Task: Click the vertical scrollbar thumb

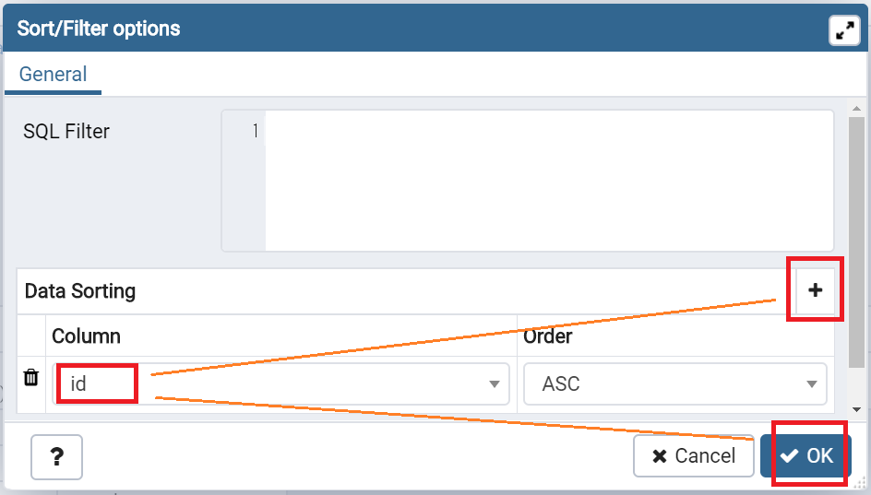Action: tap(856, 240)
